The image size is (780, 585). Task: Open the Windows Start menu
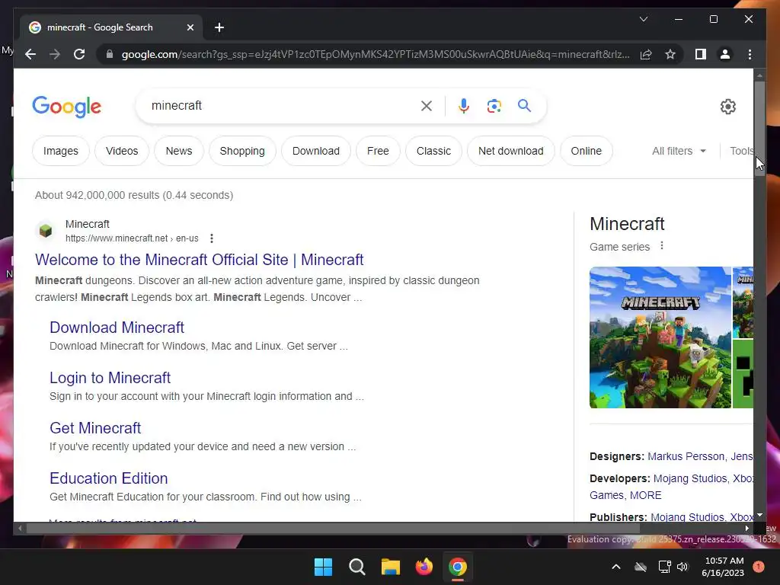pyautogui.click(x=323, y=567)
